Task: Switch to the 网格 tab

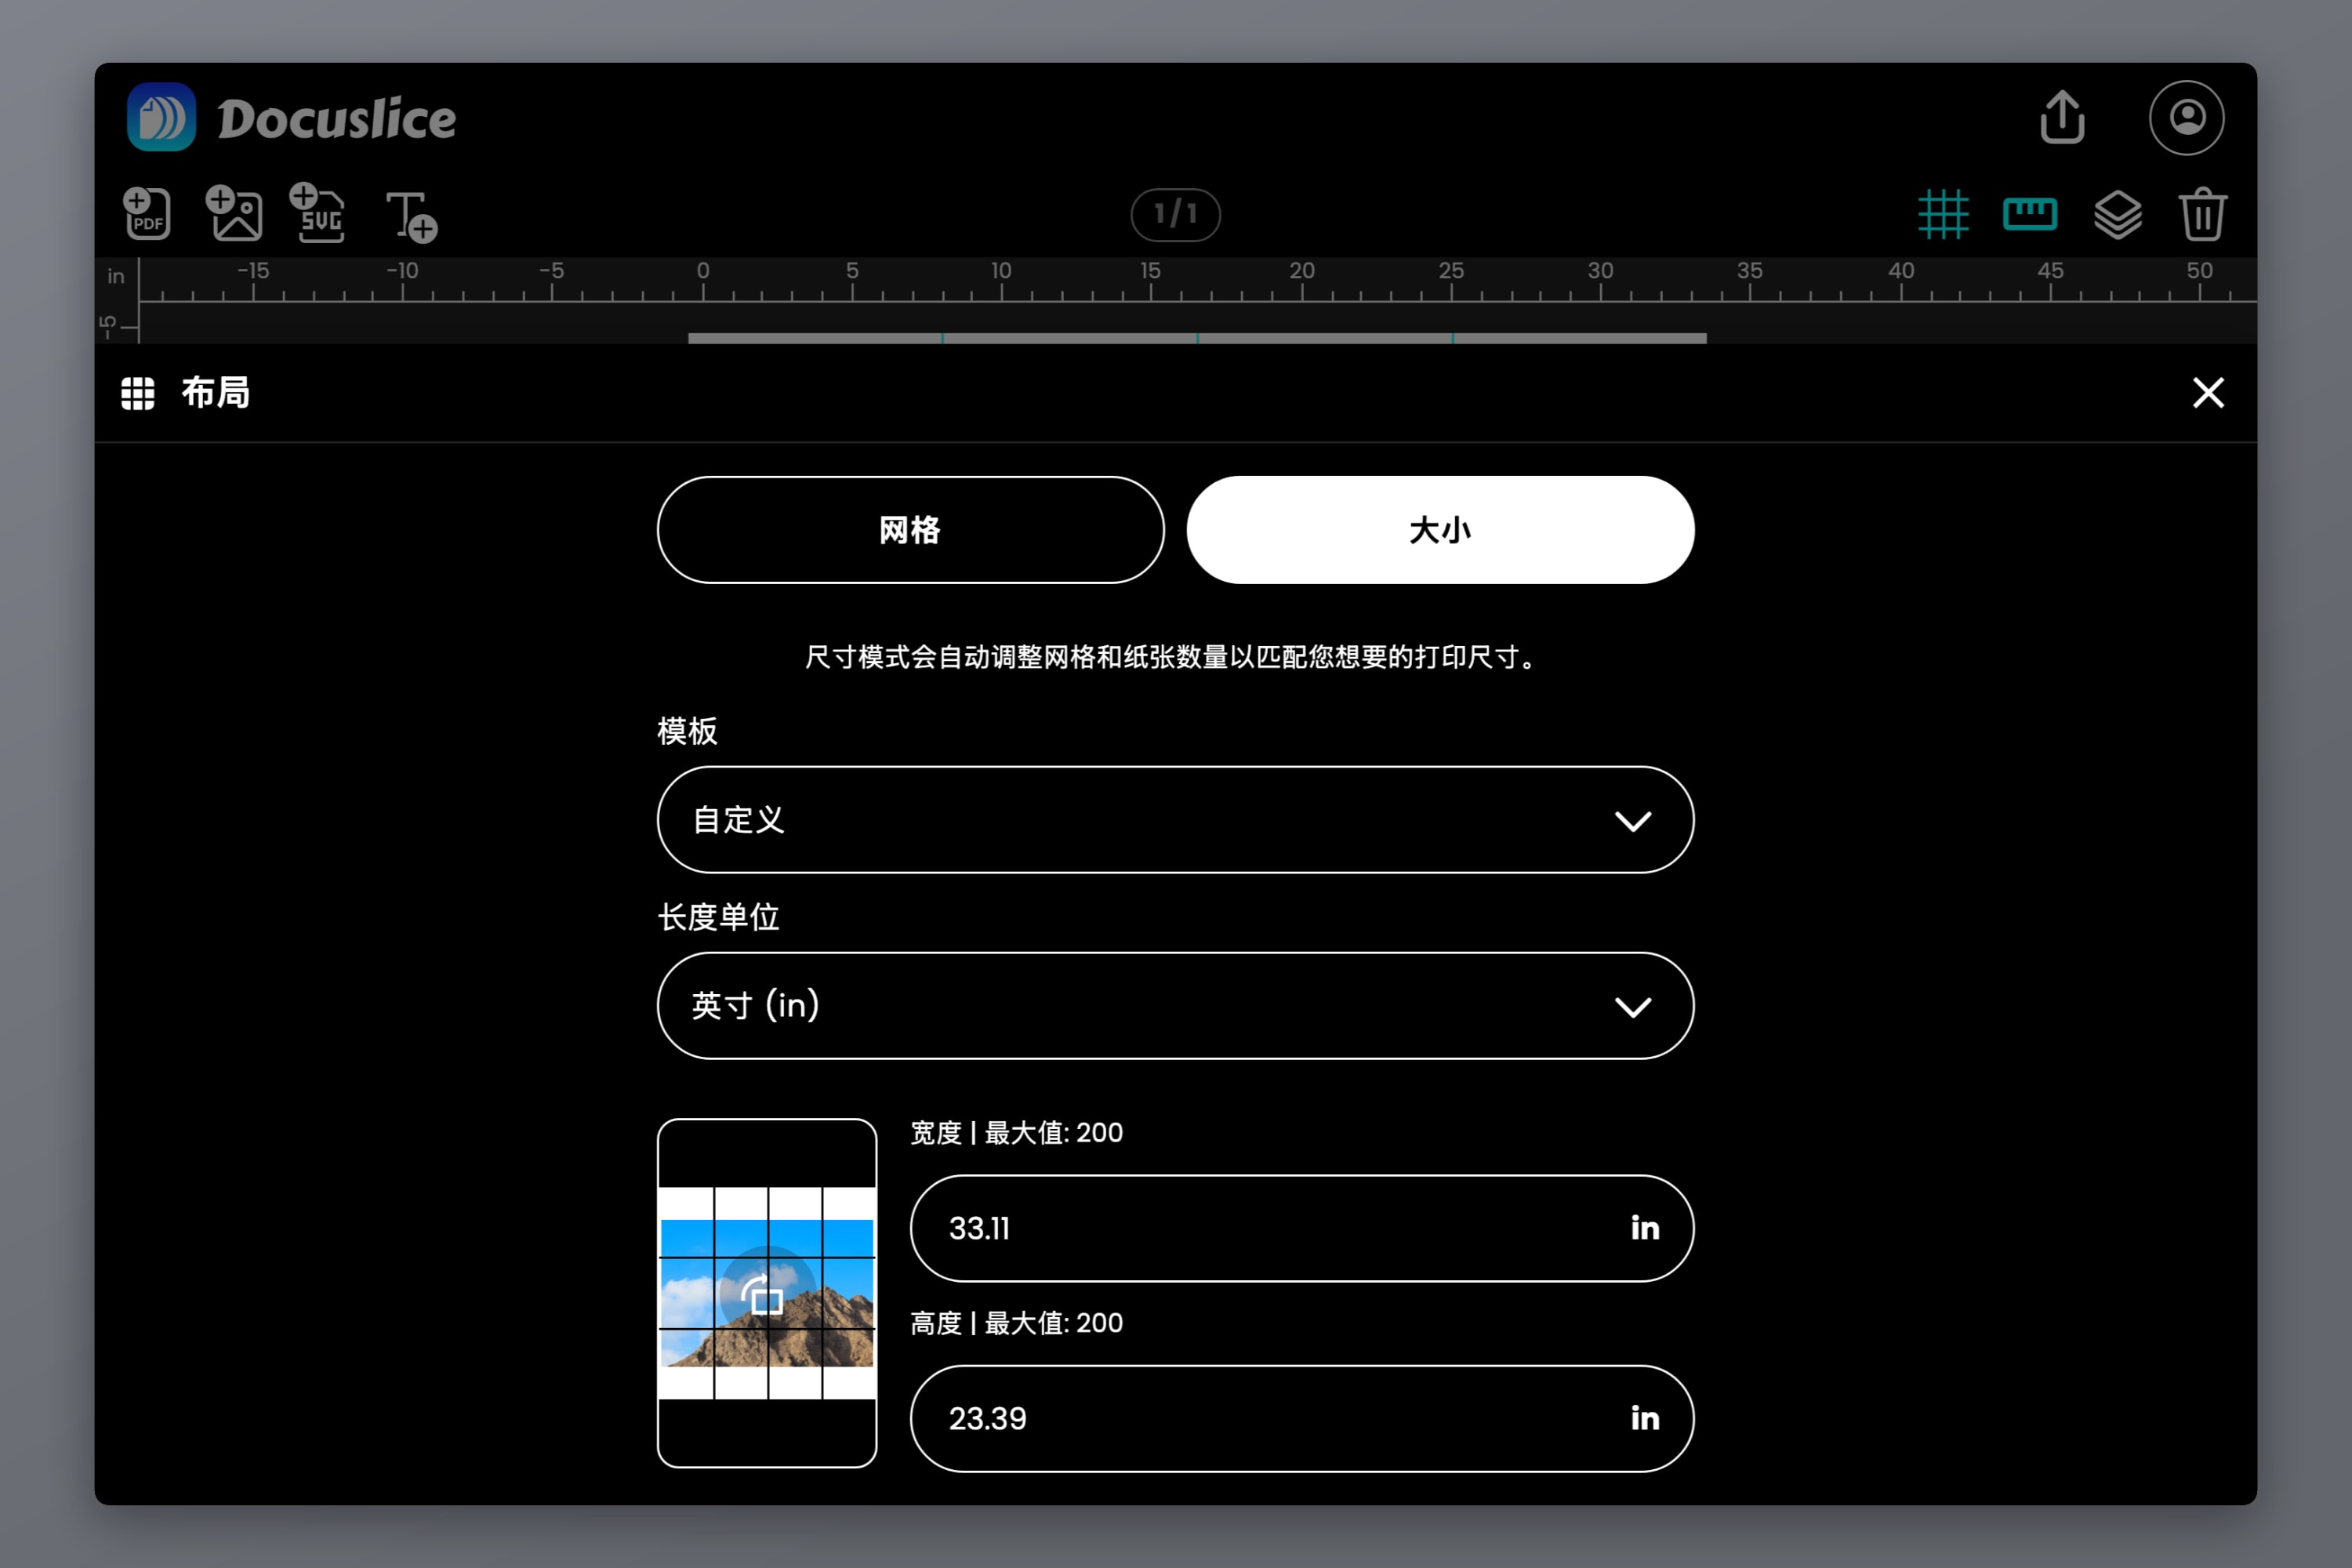Action: pos(910,530)
